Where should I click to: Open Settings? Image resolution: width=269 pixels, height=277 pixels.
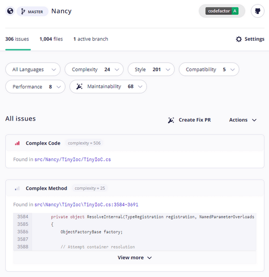(x=250, y=39)
